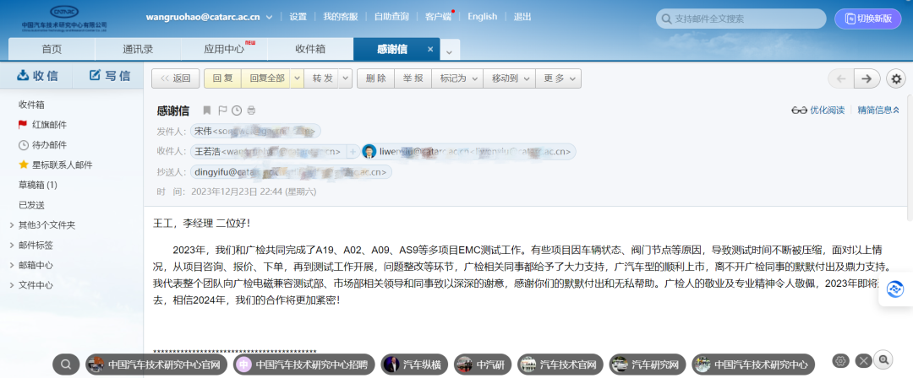Switch to the 应用中心 tab
The height and width of the screenshot is (378, 913).
click(x=224, y=50)
